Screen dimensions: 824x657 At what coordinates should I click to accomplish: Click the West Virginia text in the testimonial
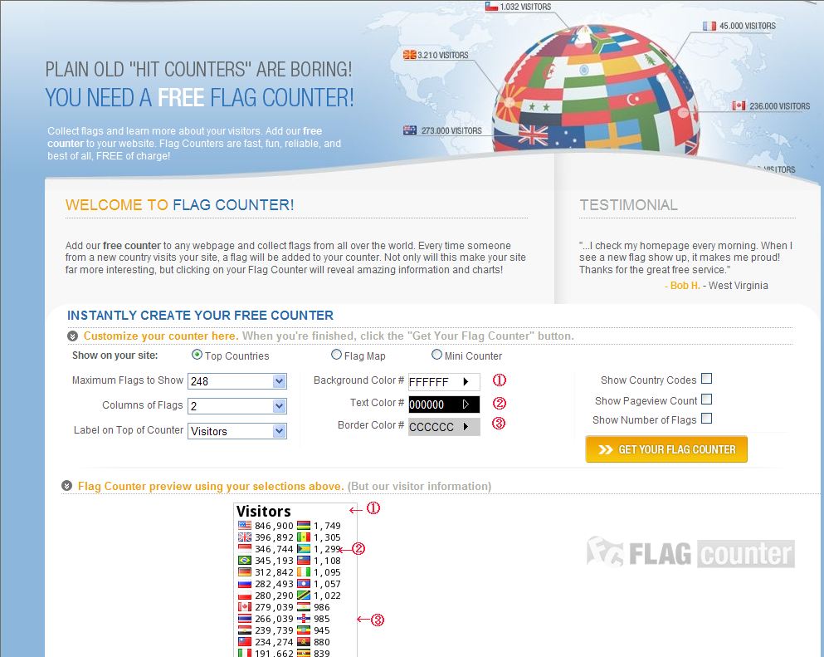(x=739, y=285)
